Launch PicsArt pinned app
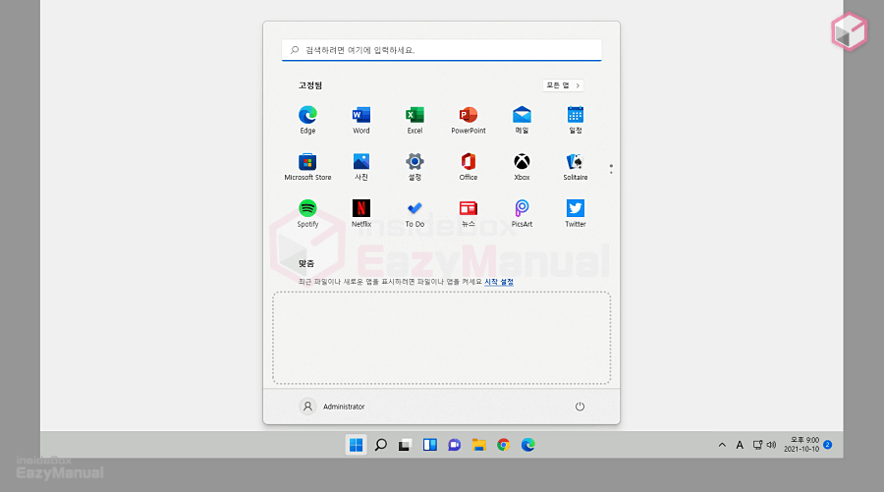This screenshot has height=492, width=884. 522,213
